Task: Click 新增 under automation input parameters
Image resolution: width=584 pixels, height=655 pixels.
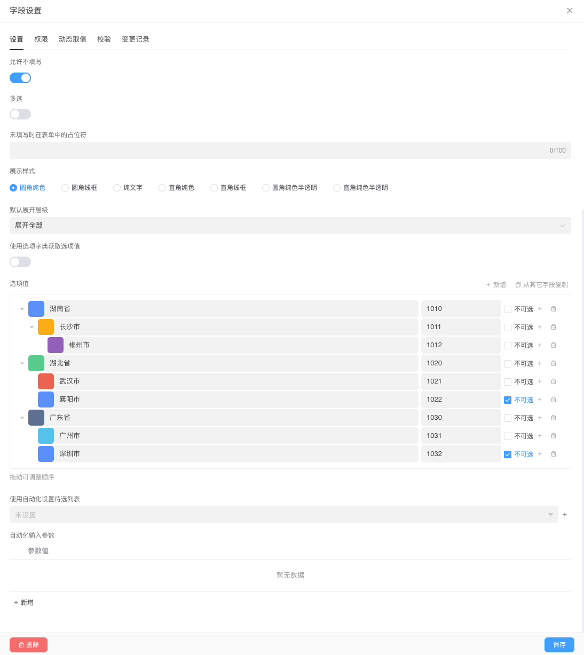Action: pyautogui.click(x=23, y=602)
